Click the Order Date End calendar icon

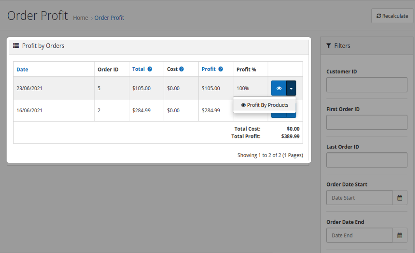coord(400,236)
